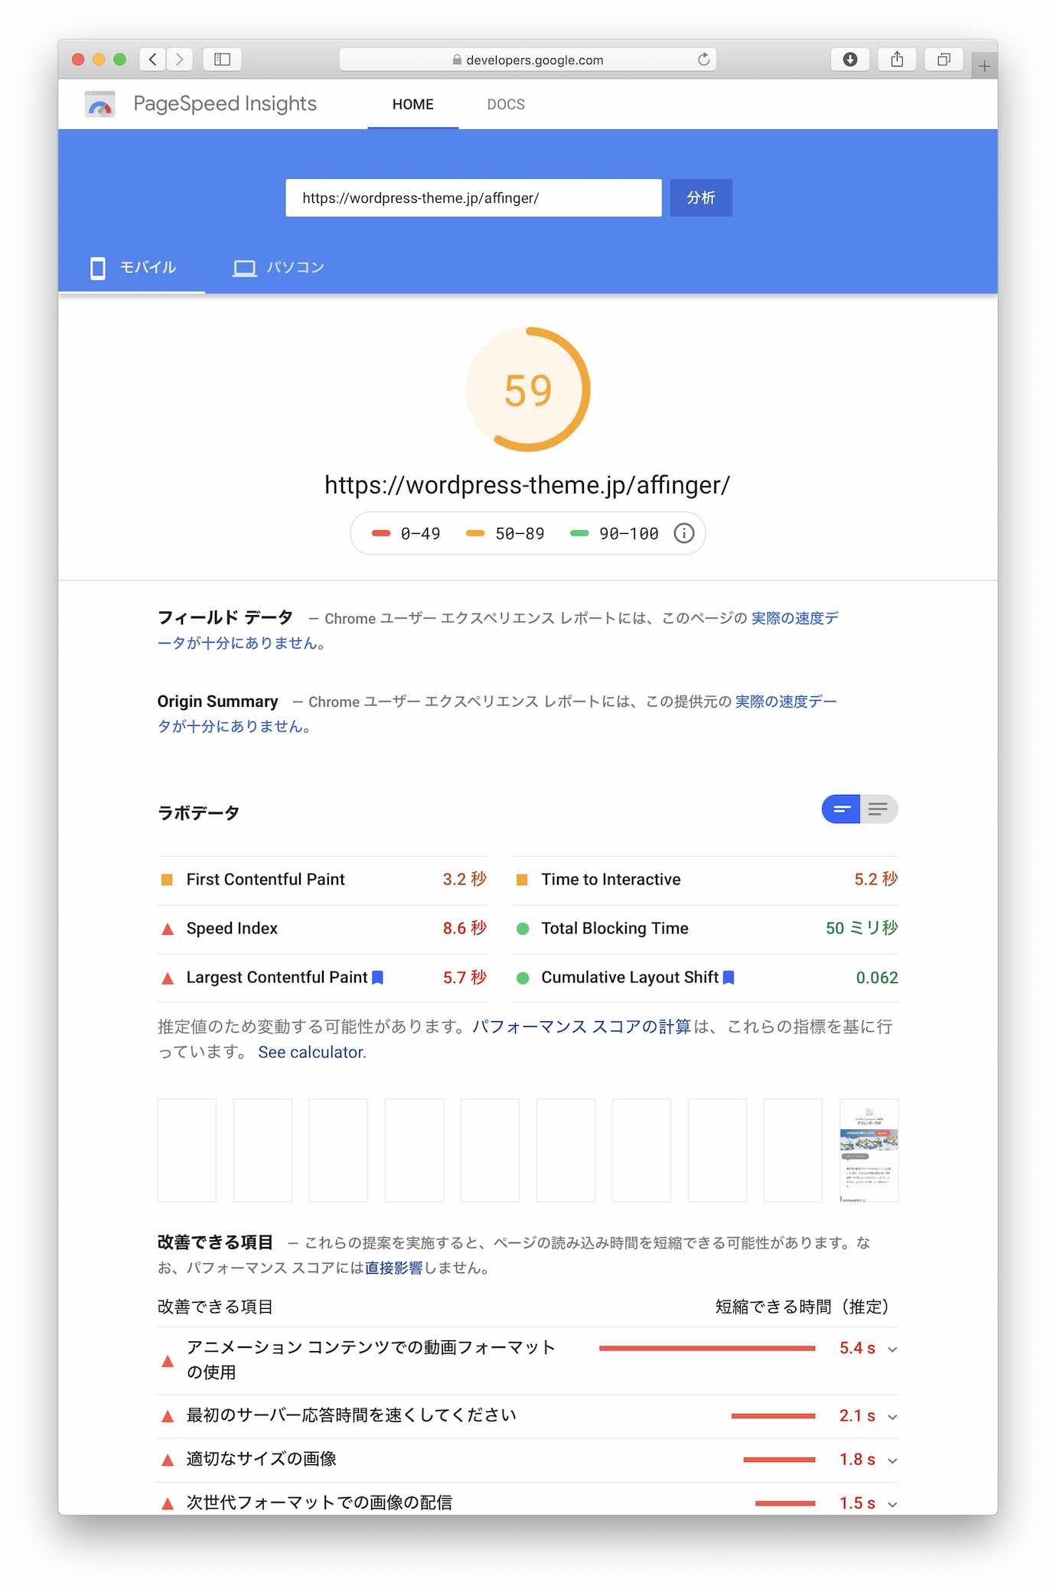This screenshot has height=1592, width=1056.
Task: Click the mobile phone icon
Action: coord(98,268)
